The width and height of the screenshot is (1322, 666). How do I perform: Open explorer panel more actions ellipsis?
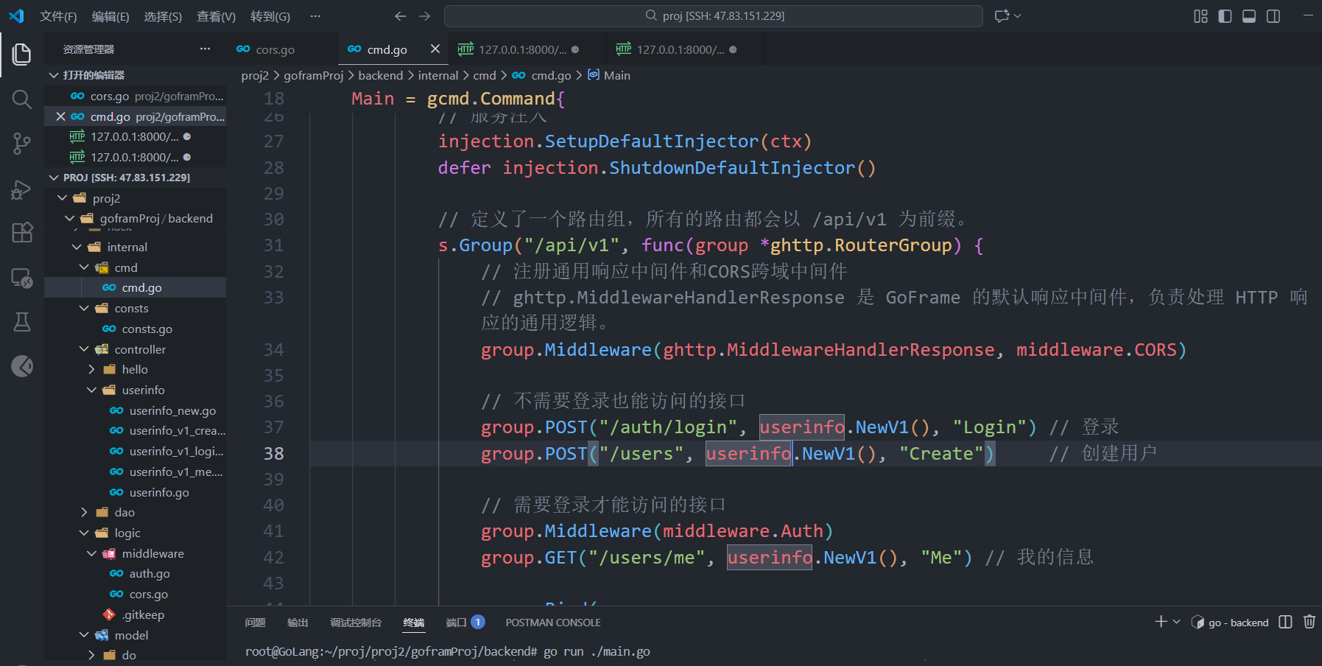coord(205,49)
